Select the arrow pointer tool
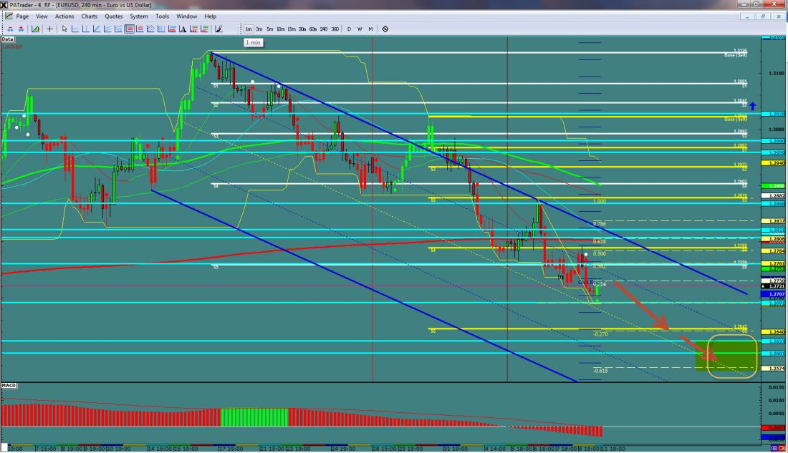The height and width of the screenshot is (453, 788). [x=64, y=29]
